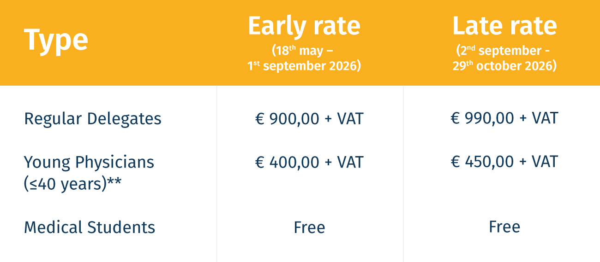Viewport: 600px width, 262px height.
Task: Choose the € 450,00 + VAT price
Action: click(x=504, y=162)
